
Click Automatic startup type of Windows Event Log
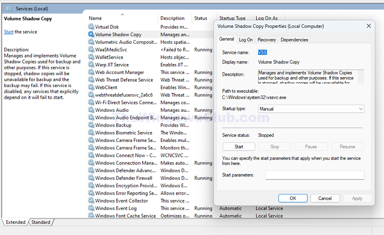click(230, 208)
